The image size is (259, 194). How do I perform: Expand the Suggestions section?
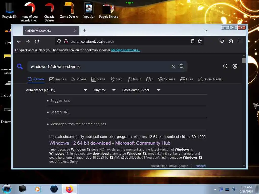coord(58,101)
